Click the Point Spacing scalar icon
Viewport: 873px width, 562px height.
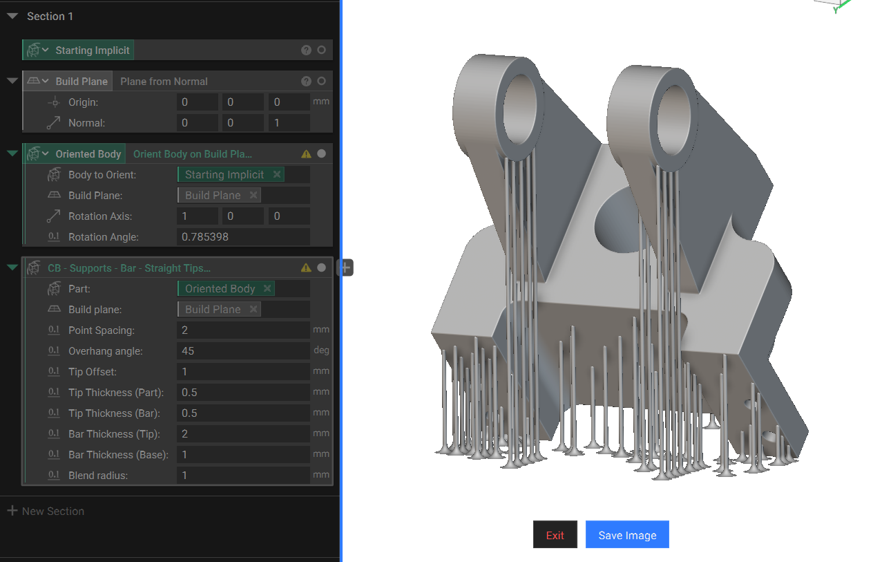[54, 330]
